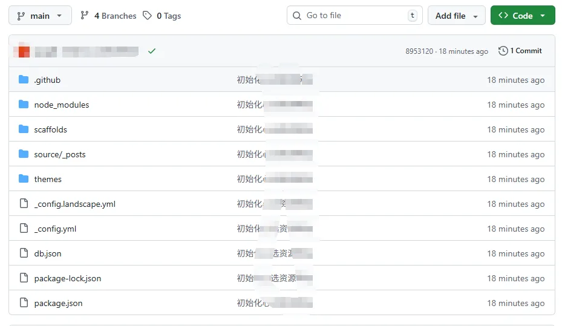Click the node_modules folder icon
Screen dimensions: 562x326
24,105
